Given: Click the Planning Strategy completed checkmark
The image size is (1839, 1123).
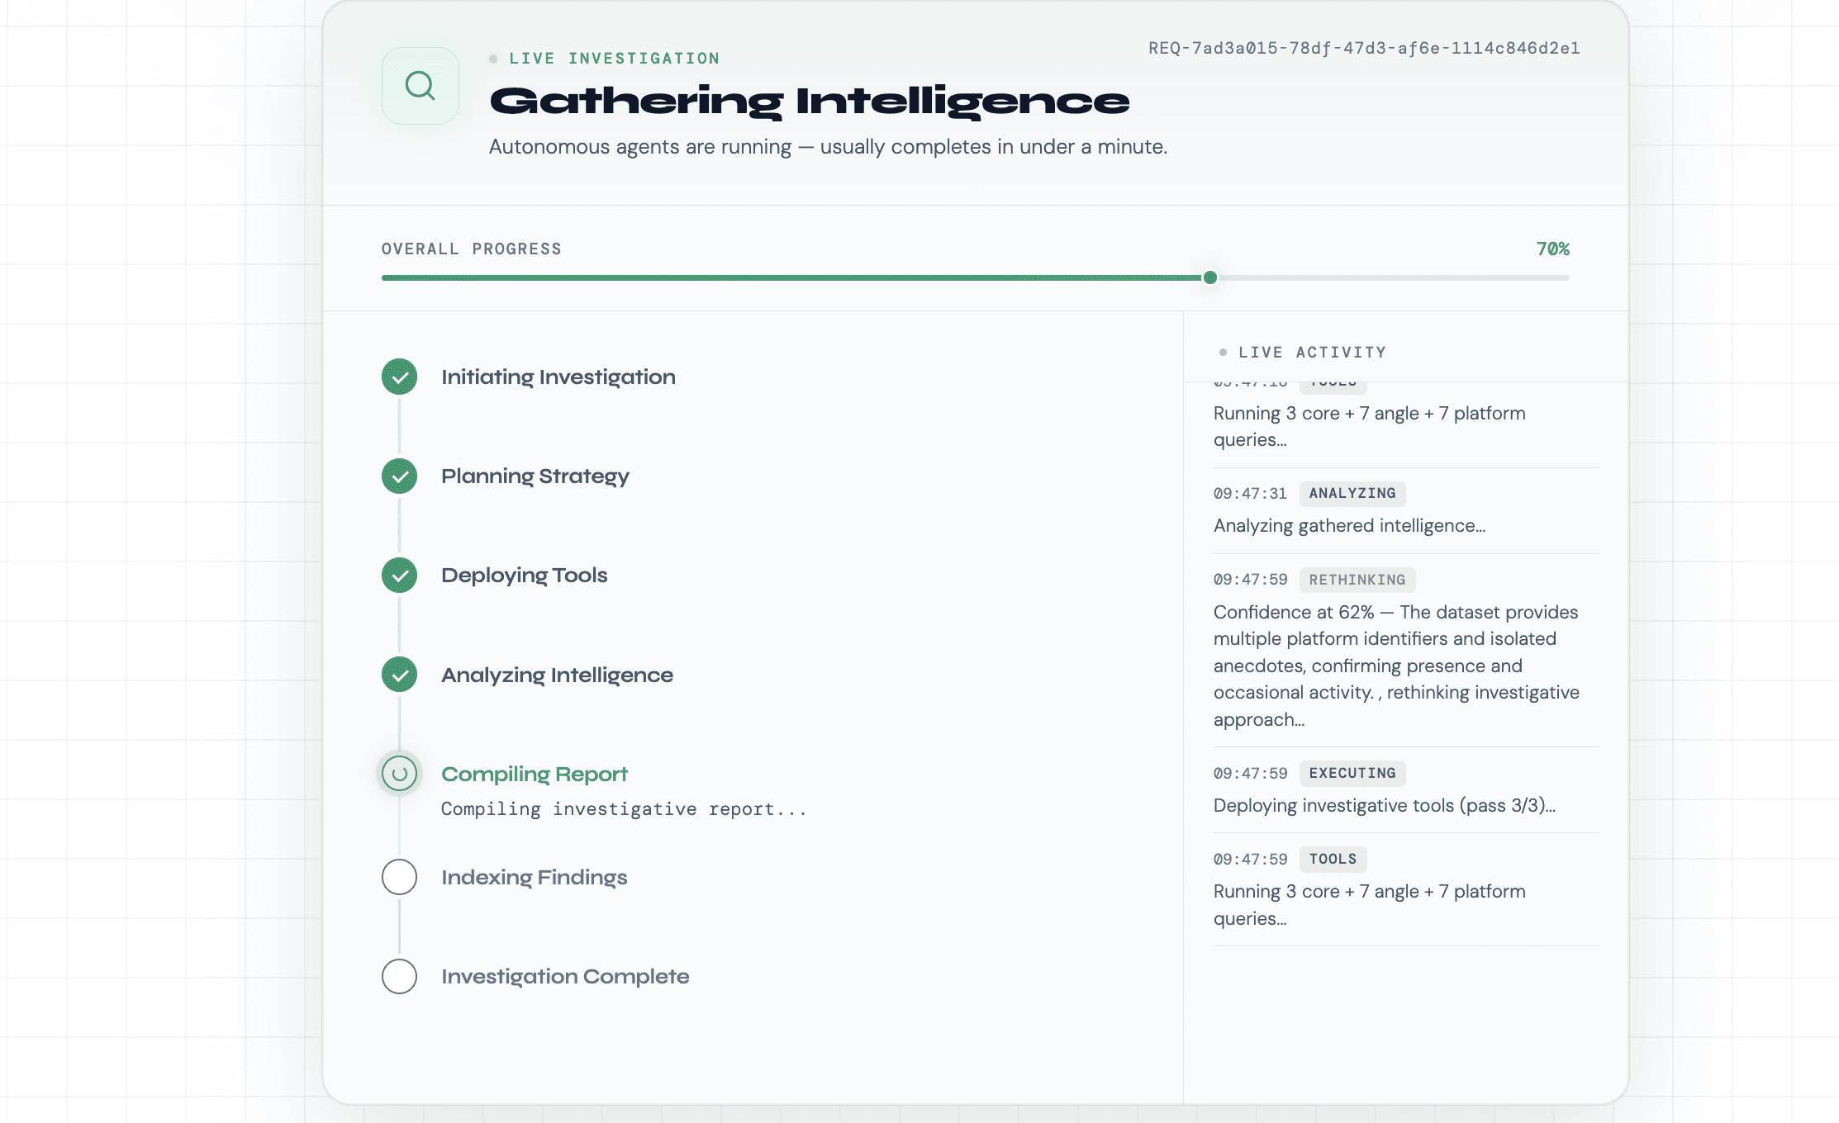Looking at the screenshot, I should (399, 476).
